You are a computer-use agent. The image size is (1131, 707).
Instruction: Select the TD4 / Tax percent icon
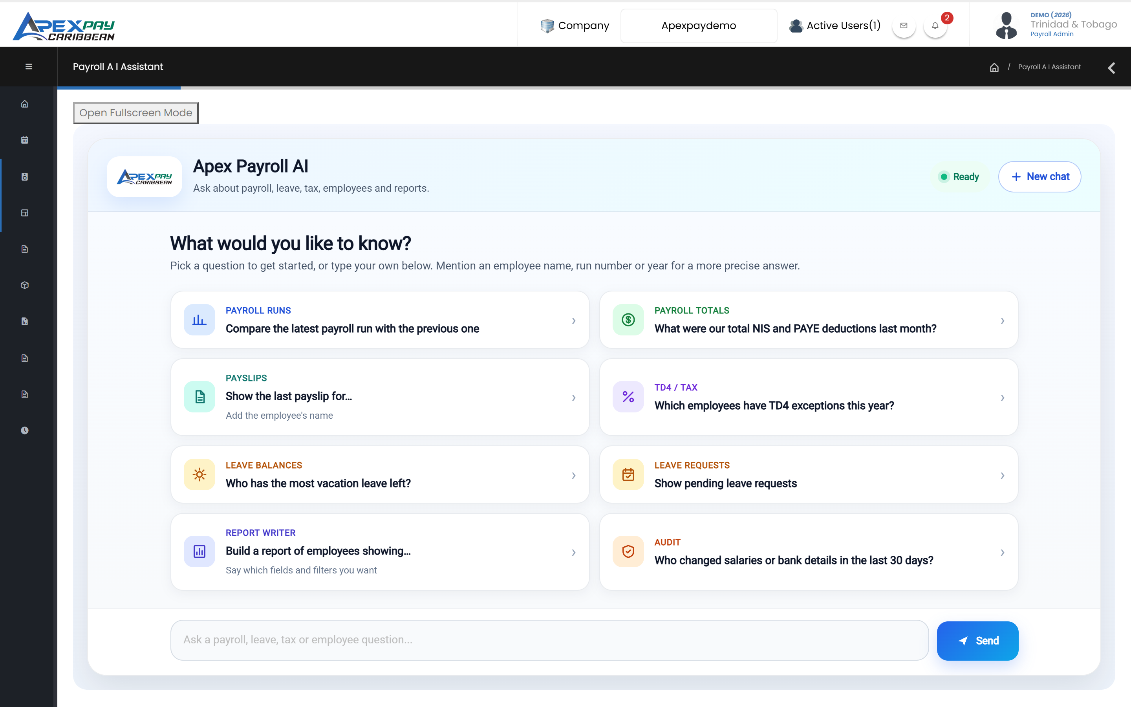(x=628, y=397)
